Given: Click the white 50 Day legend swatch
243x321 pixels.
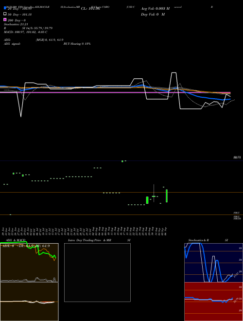Looking at the screenshot, I should coord(5,14).
